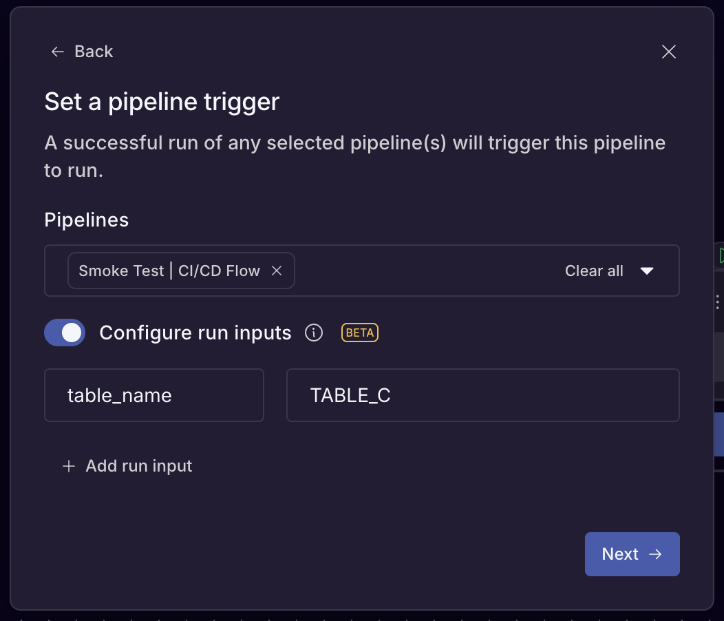724x621 pixels.
Task: Click the plus icon beside Add run input
Action: [x=68, y=466]
